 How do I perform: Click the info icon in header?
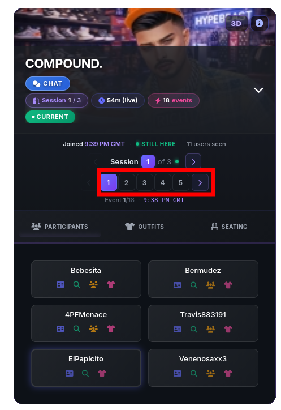tap(260, 23)
